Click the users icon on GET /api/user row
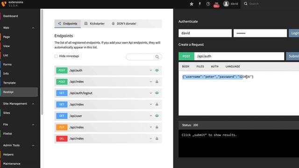The width and height of the screenshot is (299, 168). click(x=157, y=116)
